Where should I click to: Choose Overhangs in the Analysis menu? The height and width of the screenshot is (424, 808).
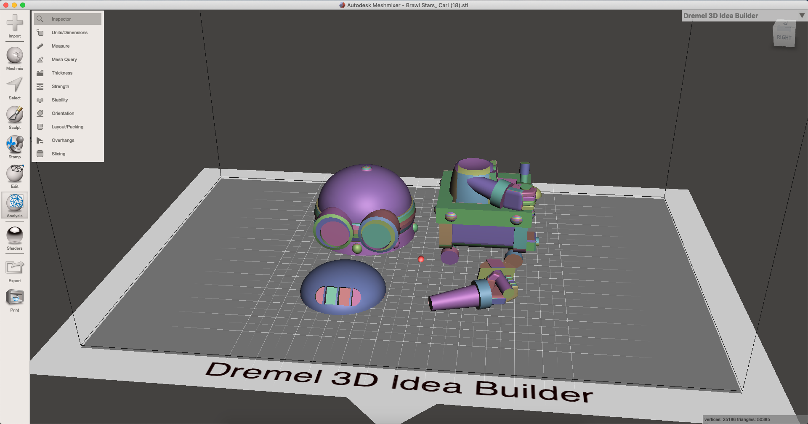pos(68,140)
